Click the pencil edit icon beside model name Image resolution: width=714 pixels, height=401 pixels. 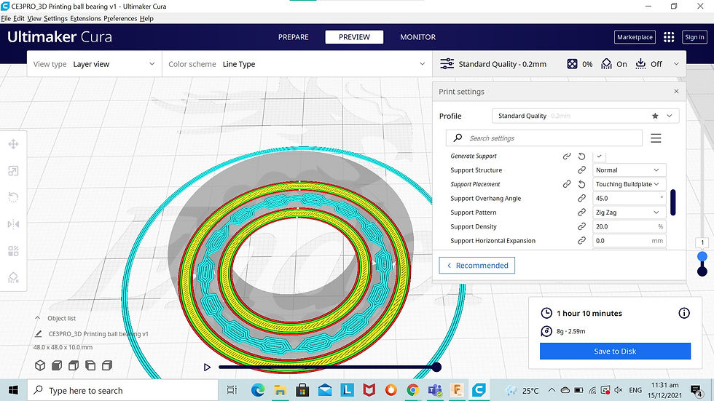coord(39,334)
